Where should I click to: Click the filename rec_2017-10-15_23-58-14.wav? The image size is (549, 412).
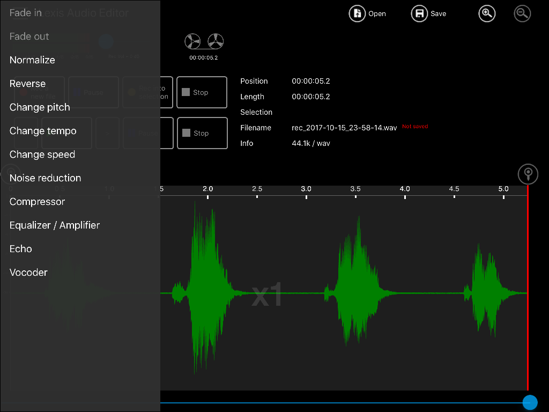click(344, 128)
